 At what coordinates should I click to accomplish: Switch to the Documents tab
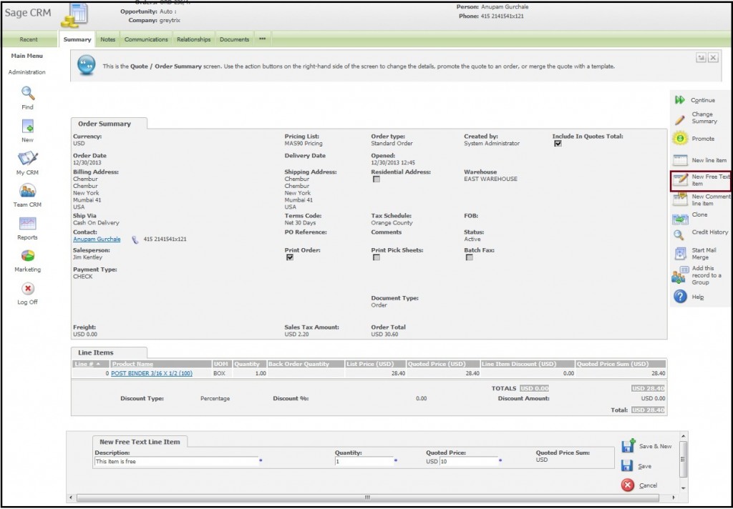234,39
